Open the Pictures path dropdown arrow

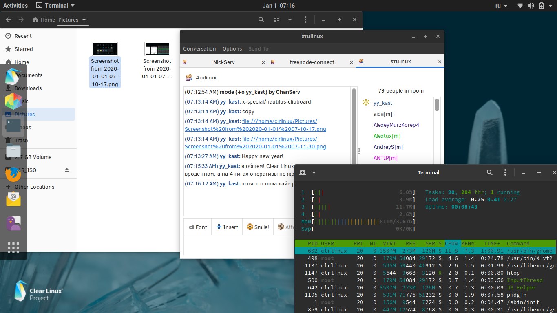click(x=84, y=20)
